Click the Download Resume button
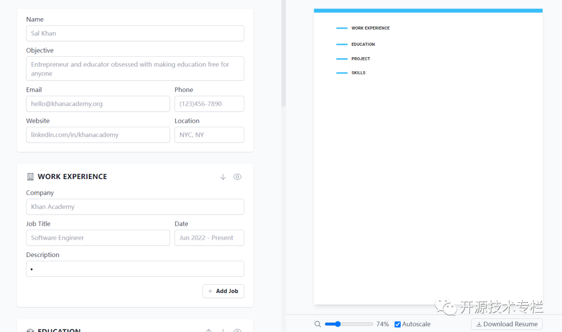 (507, 324)
